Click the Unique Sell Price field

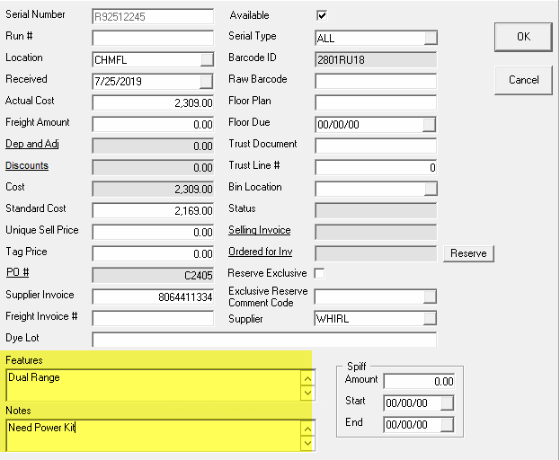pyautogui.click(x=153, y=232)
